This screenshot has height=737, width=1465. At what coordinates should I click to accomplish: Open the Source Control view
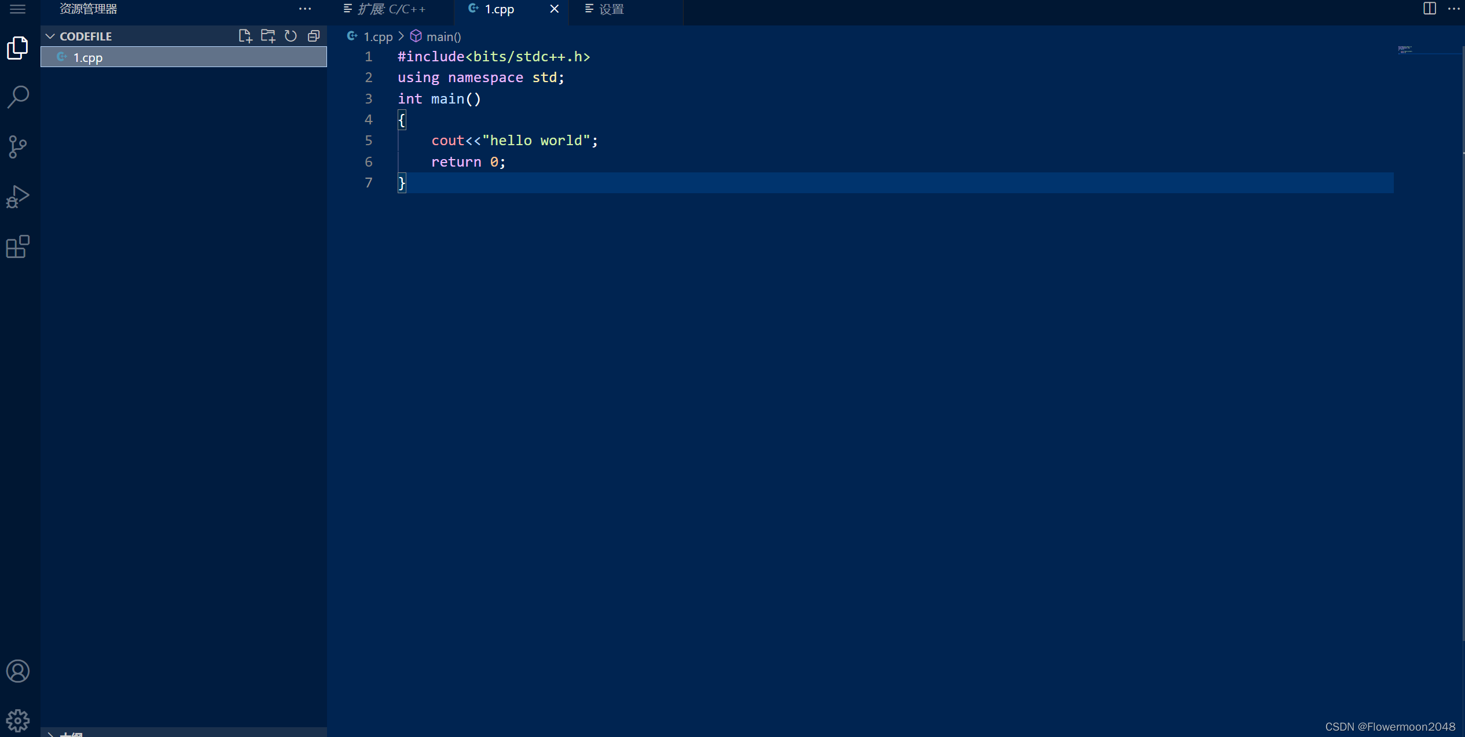pyautogui.click(x=18, y=147)
